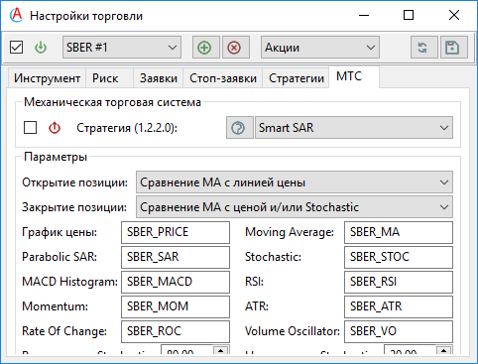Click the SBER_MA input field
The height and width of the screenshot is (364, 478).
[399, 232]
